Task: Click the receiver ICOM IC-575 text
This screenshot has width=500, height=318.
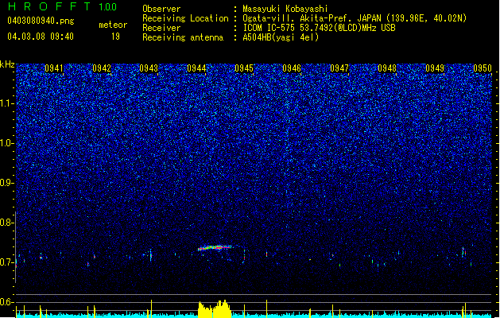Action: point(319,28)
